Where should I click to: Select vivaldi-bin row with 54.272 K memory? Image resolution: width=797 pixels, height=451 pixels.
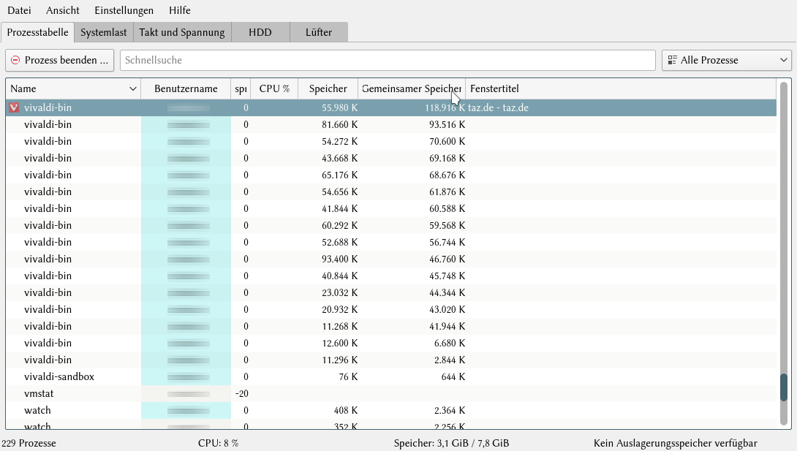(x=391, y=141)
